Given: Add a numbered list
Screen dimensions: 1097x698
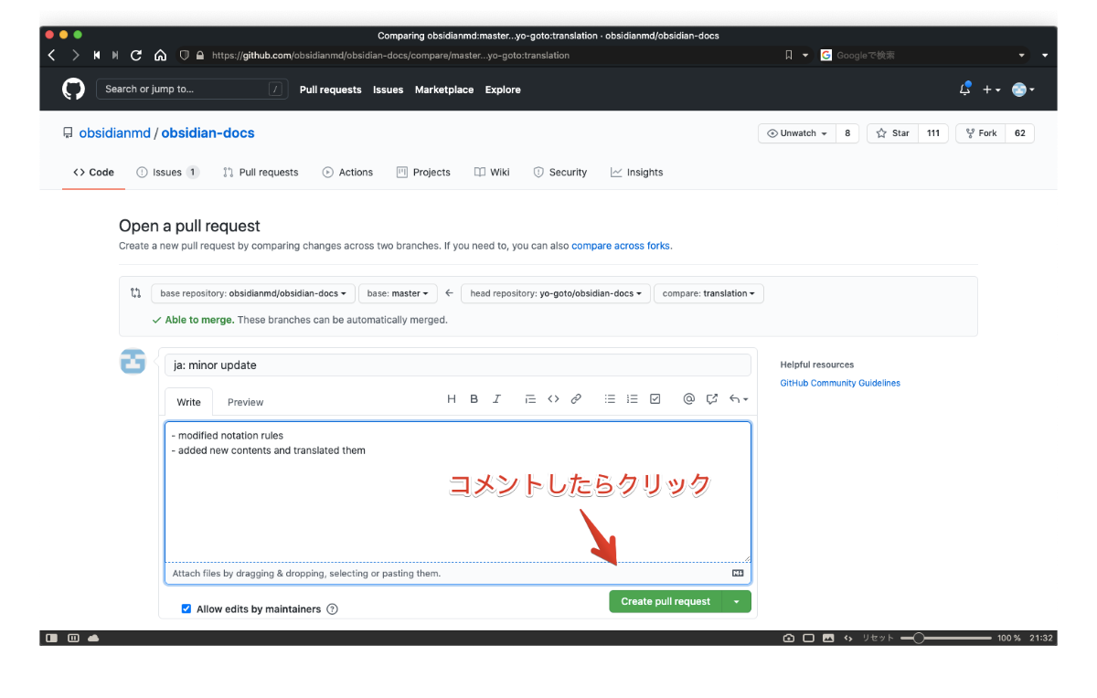Looking at the screenshot, I should 632,399.
